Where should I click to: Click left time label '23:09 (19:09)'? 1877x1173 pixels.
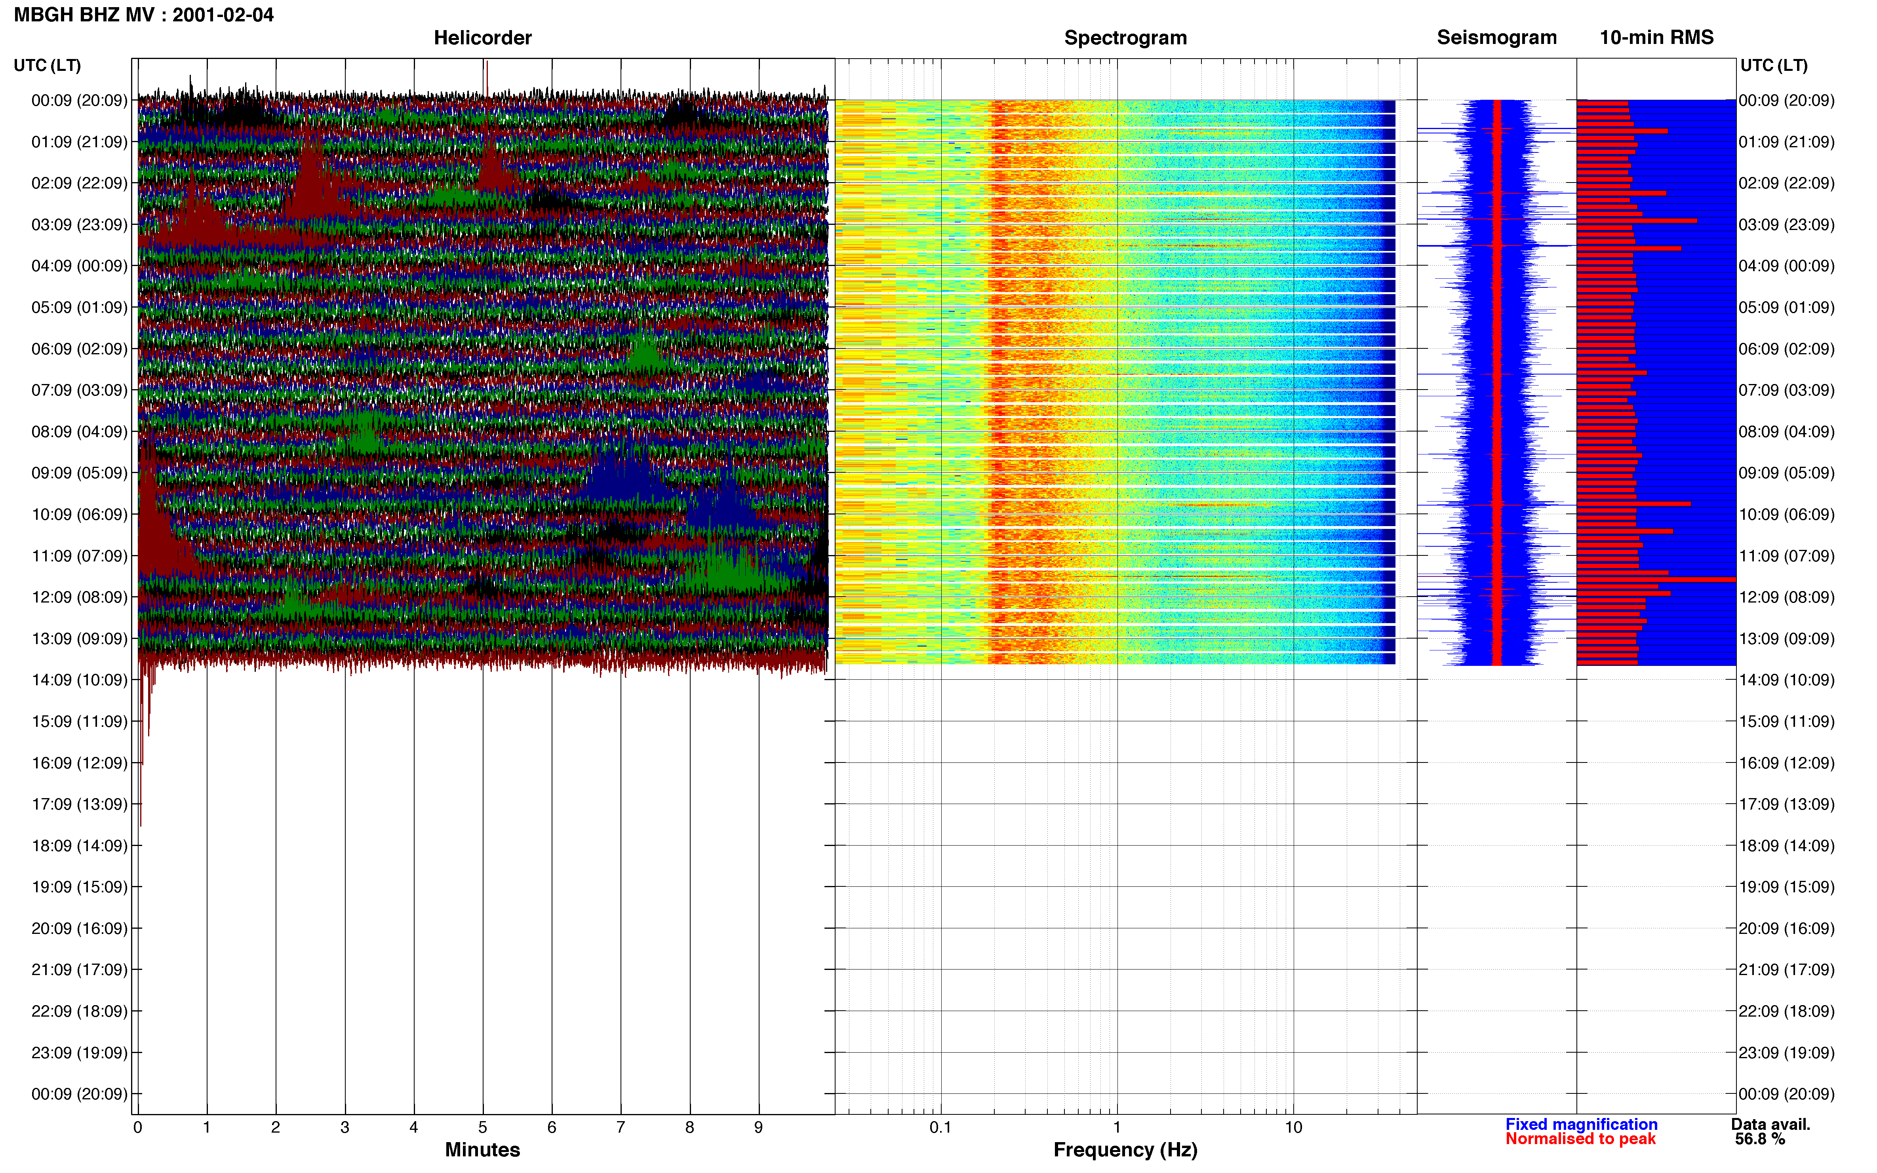coord(79,1053)
